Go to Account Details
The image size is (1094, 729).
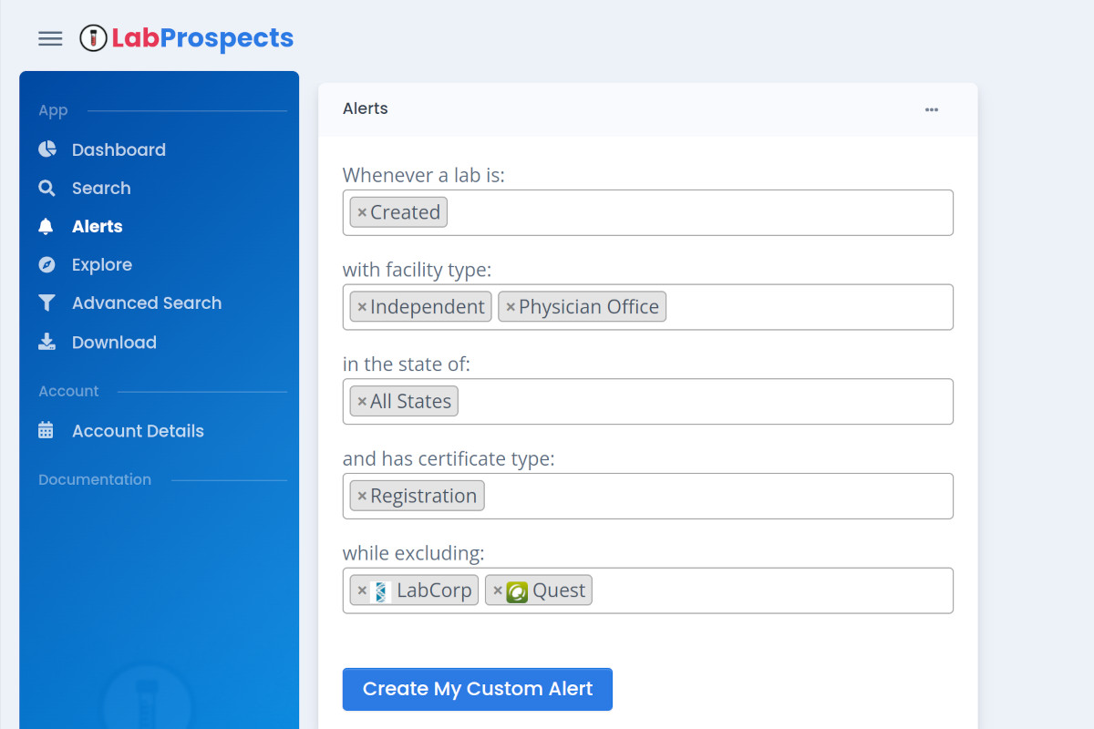pyautogui.click(x=138, y=430)
